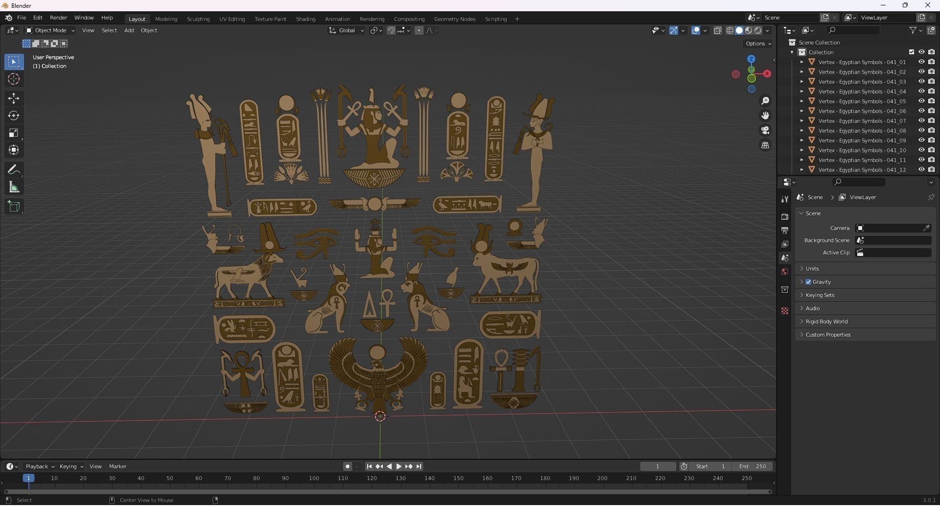Click the play animation button
Image resolution: width=940 pixels, height=509 pixels.
[399, 466]
